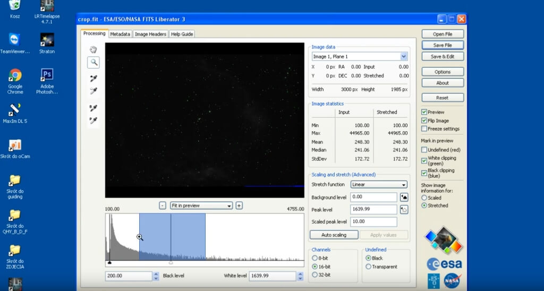Click the Save & Edit button
This screenshot has height=291, width=544.
(x=443, y=56)
